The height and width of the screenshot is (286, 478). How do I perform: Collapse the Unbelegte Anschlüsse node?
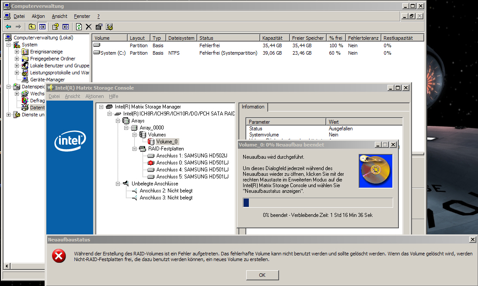[118, 184]
